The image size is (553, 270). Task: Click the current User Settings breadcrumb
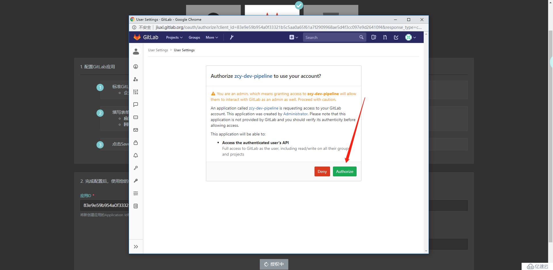[184, 50]
